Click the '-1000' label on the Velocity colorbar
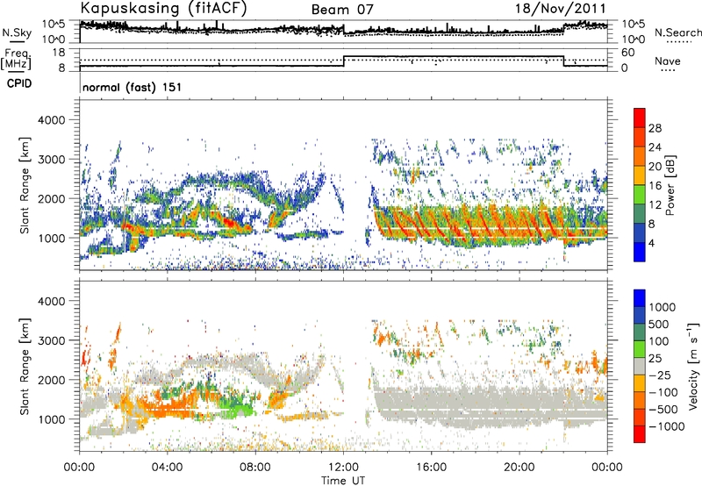 click(x=666, y=426)
